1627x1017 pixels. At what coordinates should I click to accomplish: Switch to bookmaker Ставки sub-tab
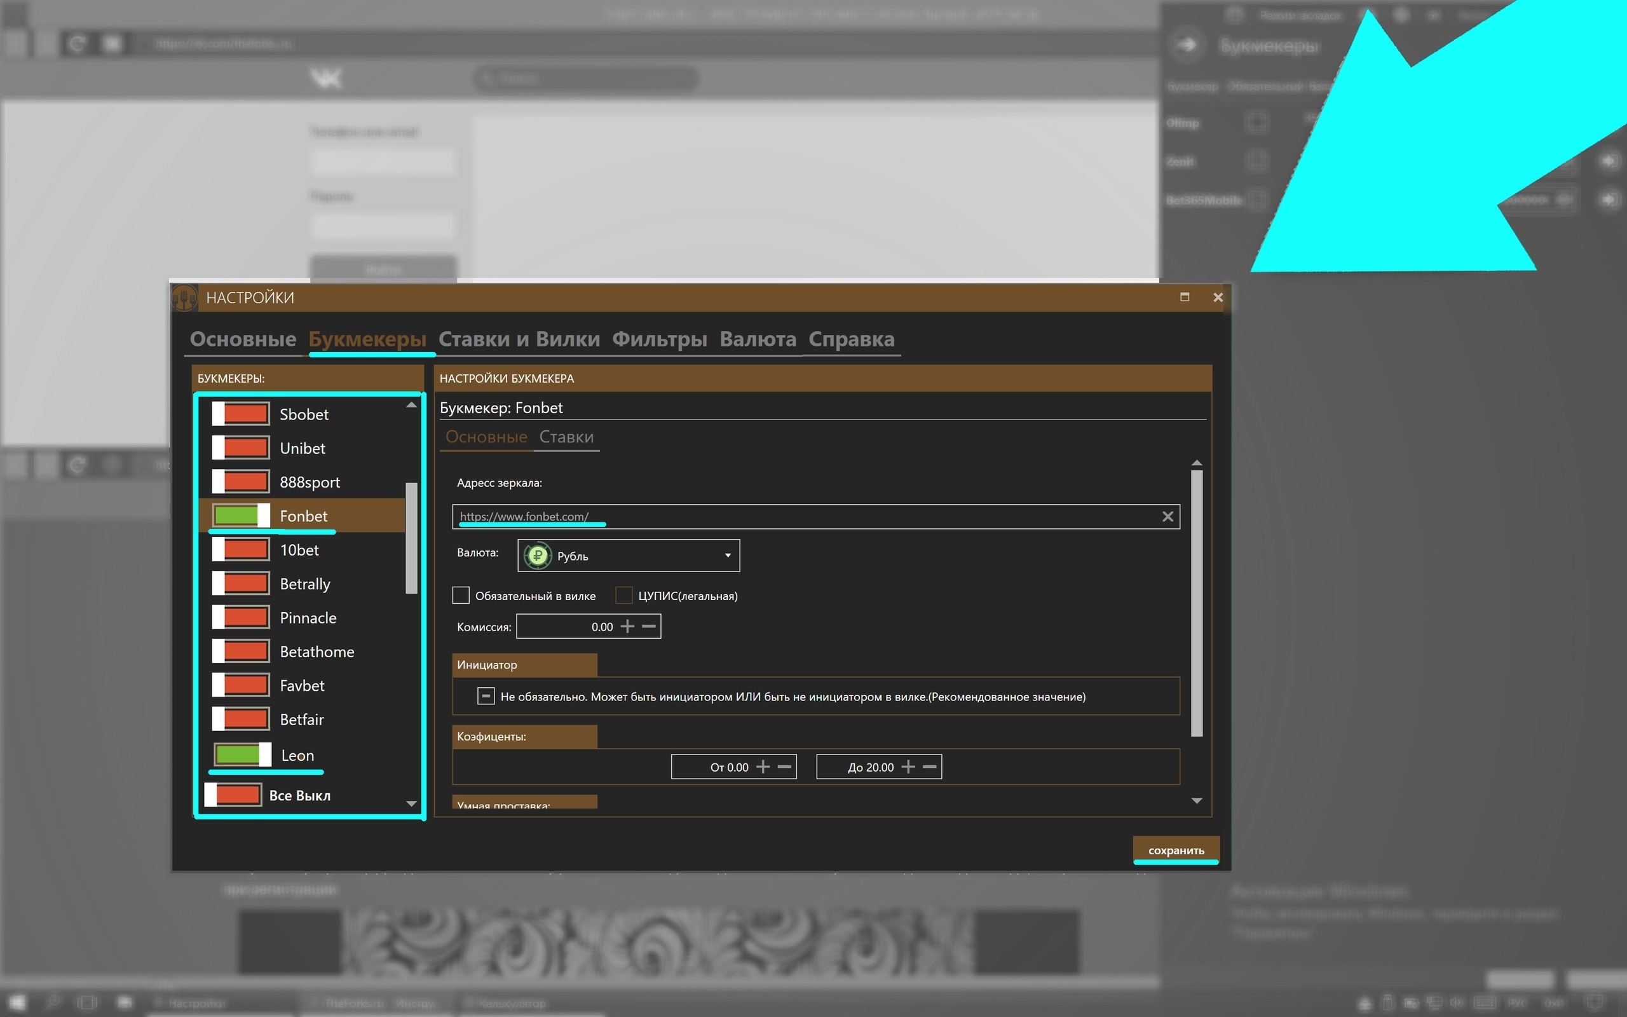point(566,437)
